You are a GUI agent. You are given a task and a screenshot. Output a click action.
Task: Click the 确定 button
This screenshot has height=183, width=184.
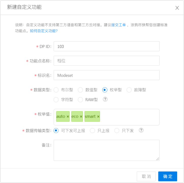168,176
